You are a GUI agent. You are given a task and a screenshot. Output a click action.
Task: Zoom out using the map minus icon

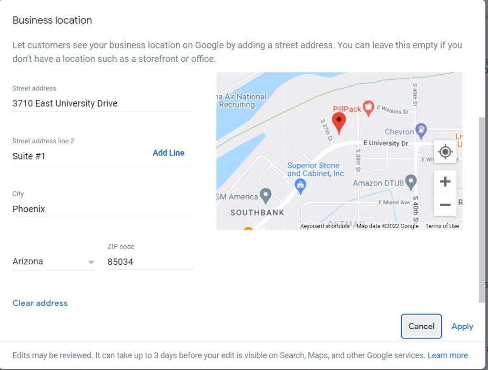click(445, 205)
